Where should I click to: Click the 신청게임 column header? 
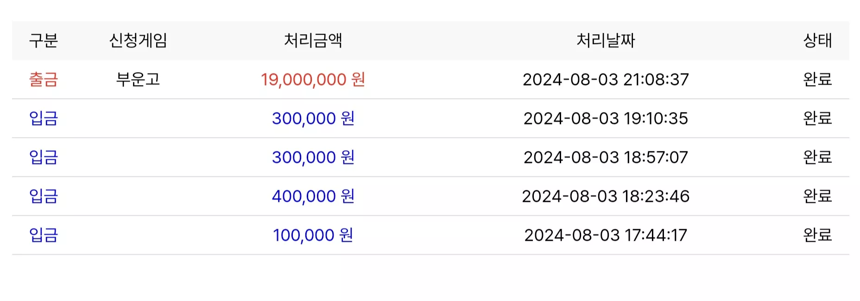tap(138, 41)
